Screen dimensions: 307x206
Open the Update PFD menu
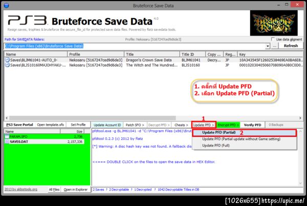[204, 125]
